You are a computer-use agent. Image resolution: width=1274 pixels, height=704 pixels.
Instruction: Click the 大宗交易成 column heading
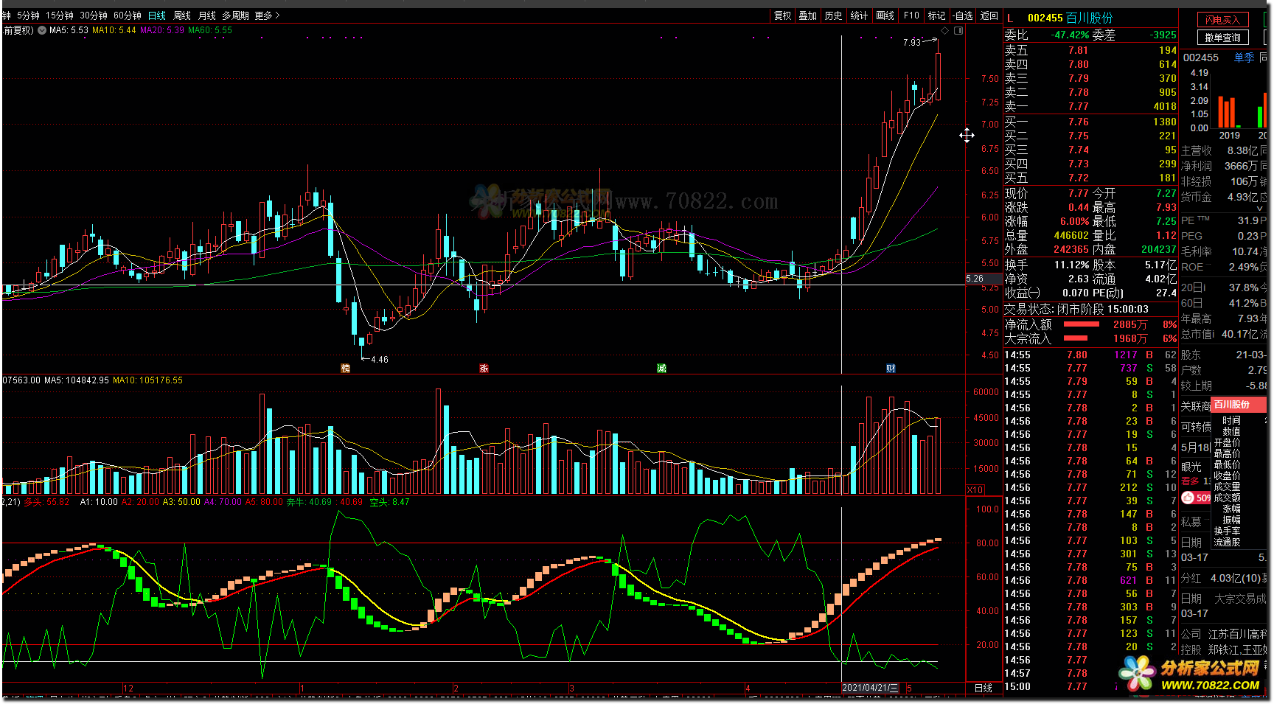pyautogui.click(x=1240, y=599)
